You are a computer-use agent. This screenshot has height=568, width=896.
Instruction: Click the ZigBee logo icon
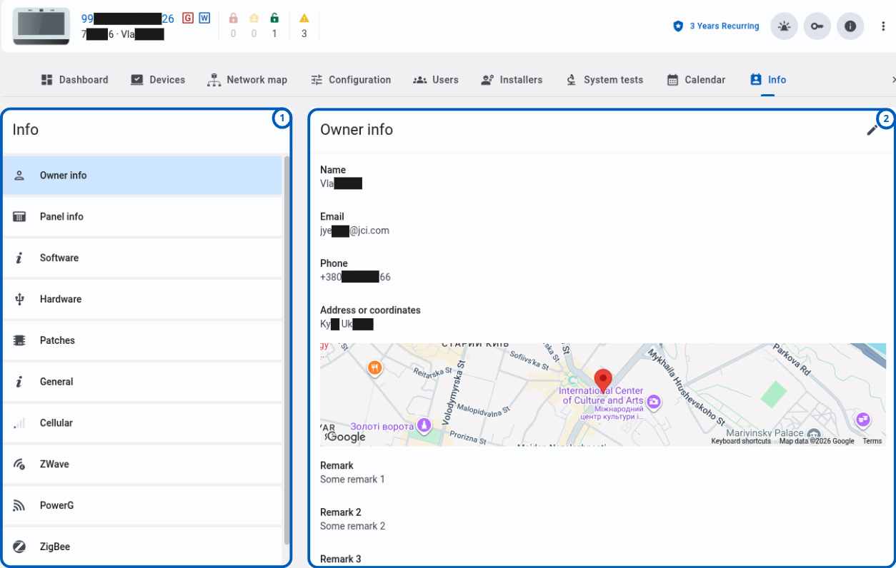pyautogui.click(x=19, y=547)
